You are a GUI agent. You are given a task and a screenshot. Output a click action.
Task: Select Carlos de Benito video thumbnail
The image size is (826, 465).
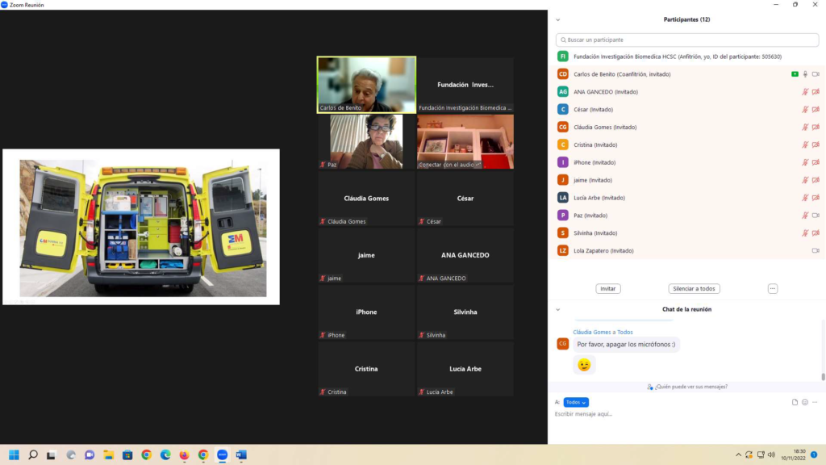click(x=366, y=84)
